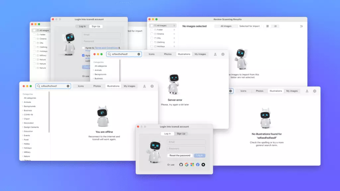Screen dimensions: 340x191
Task: Check Military checkbox in window behind Sign Up dialog
Action: click(x=34, y=55)
